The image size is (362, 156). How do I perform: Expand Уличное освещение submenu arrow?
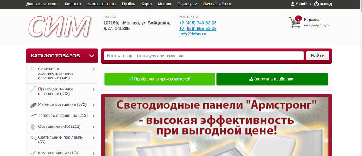coord(94,105)
